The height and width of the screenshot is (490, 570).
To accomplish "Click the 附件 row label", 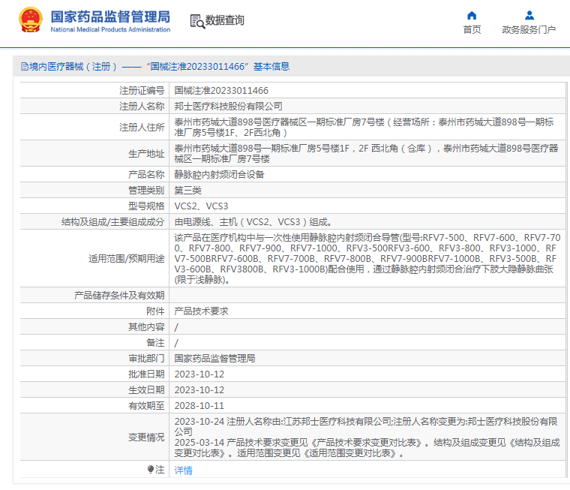I will (x=155, y=311).
